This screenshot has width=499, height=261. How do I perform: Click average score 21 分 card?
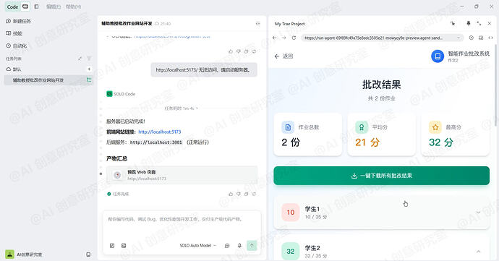pyautogui.click(x=382, y=134)
